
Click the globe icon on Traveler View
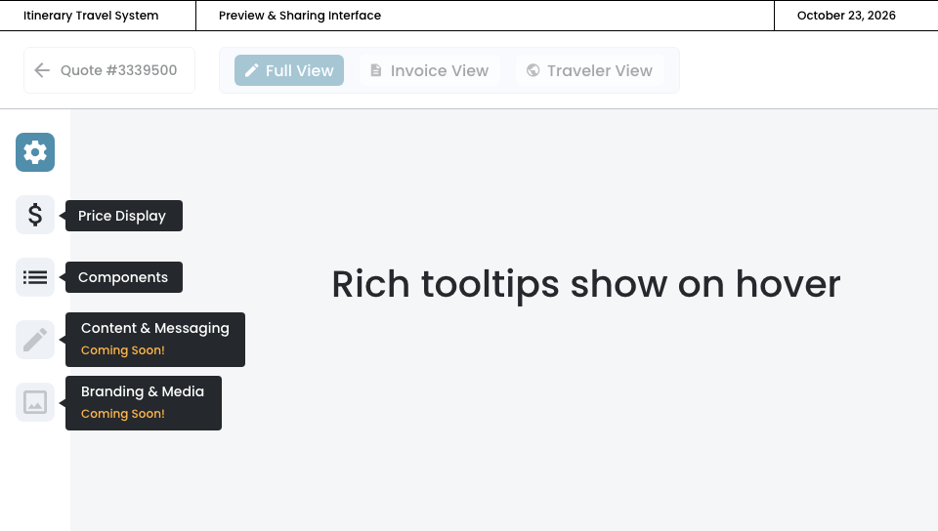533,70
